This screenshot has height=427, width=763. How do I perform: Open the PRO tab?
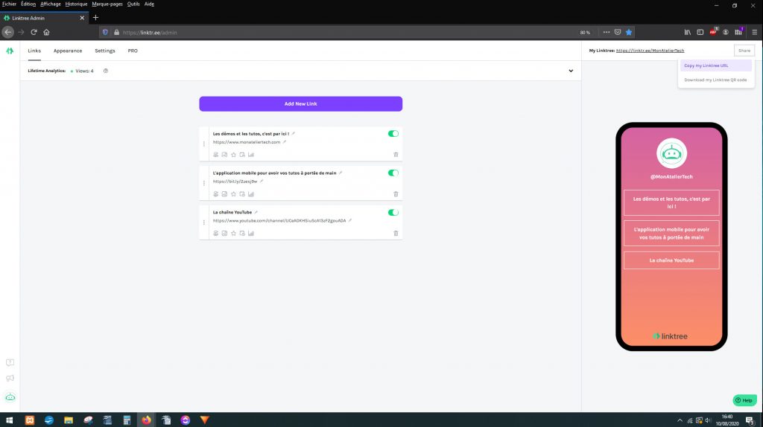pyautogui.click(x=133, y=51)
